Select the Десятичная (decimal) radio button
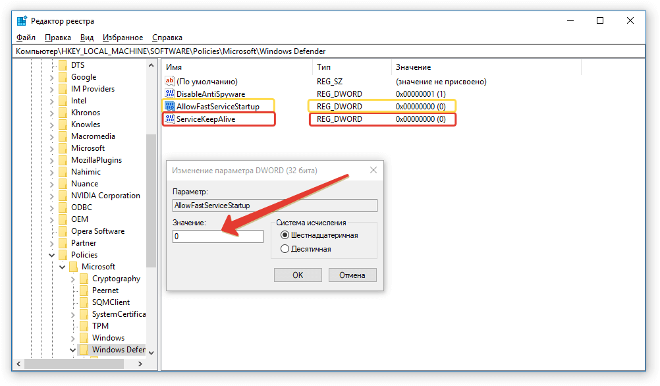The image size is (660, 386). click(285, 249)
